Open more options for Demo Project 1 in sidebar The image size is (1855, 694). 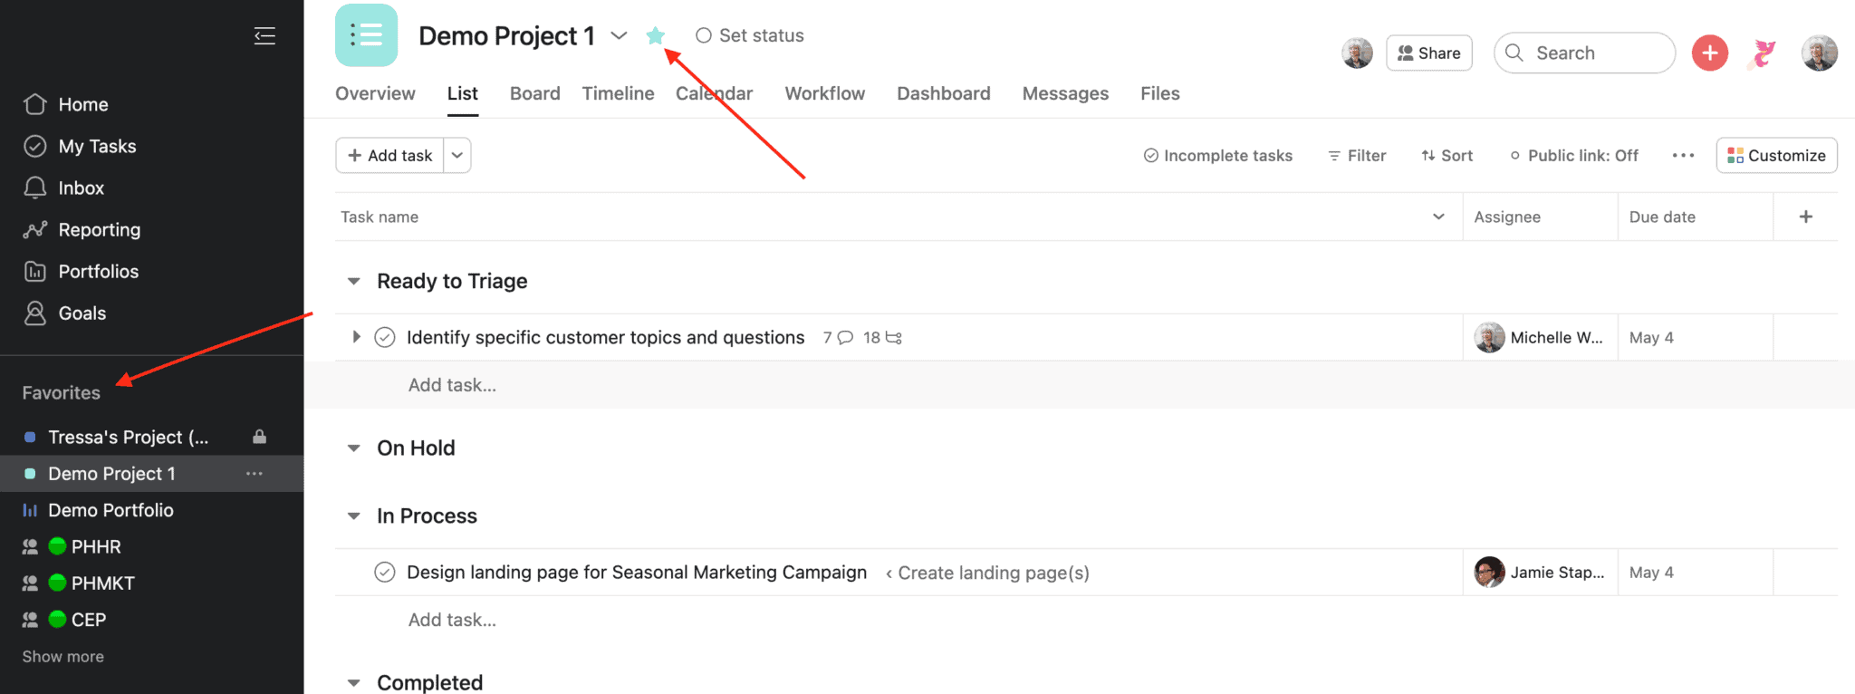[x=255, y=474]
